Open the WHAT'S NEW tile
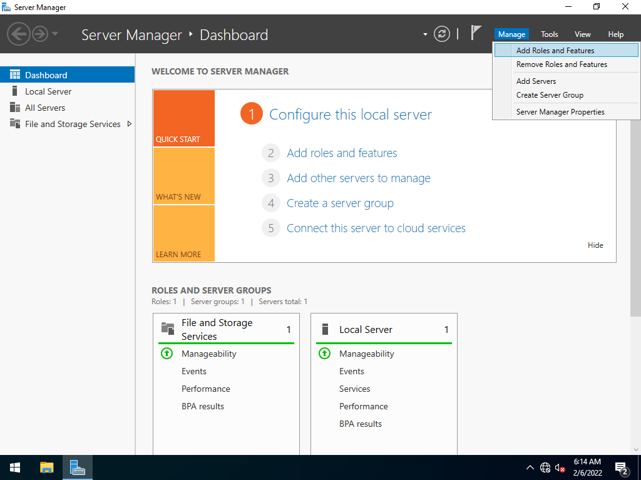 click(x=184, y=176)
